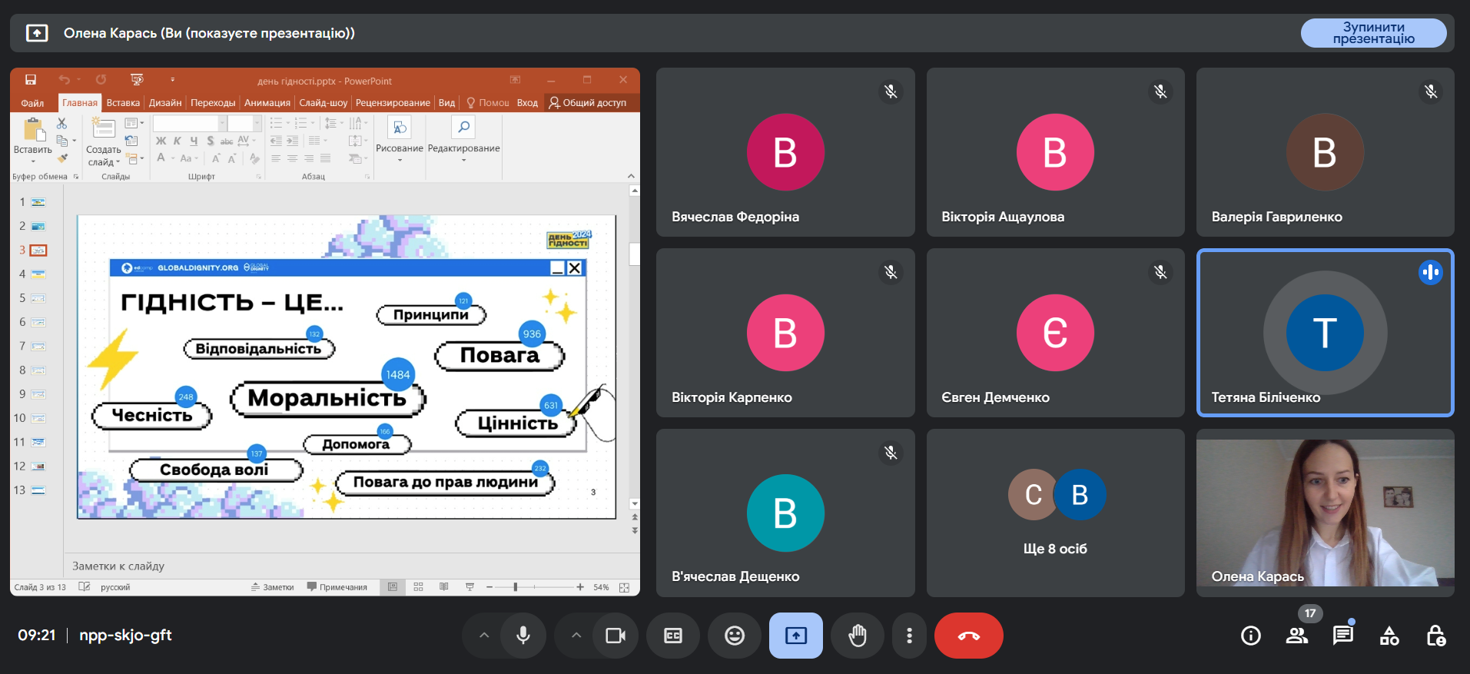
Task: Toggle closed captions
Action: (x=673, y=636)
